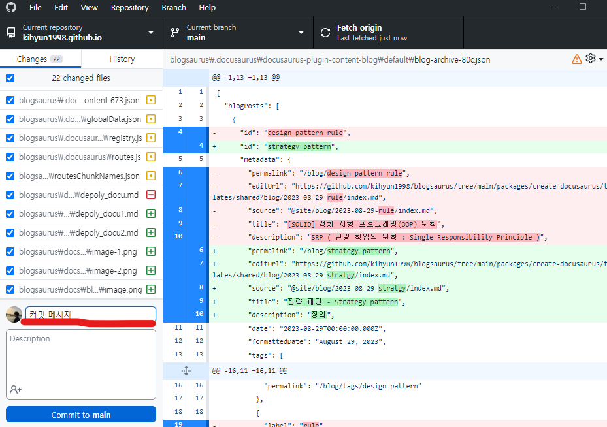The image size is (607, 427).
Task: Open diff settings gear icon
Action: click(x=591, y=58)
